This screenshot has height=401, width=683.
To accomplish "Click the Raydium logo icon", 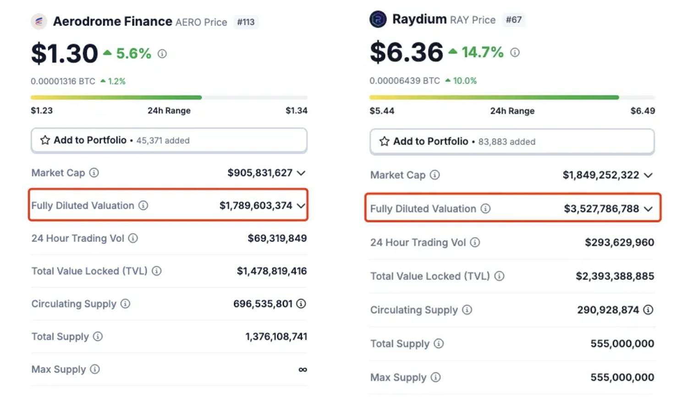I will [378, 19].
